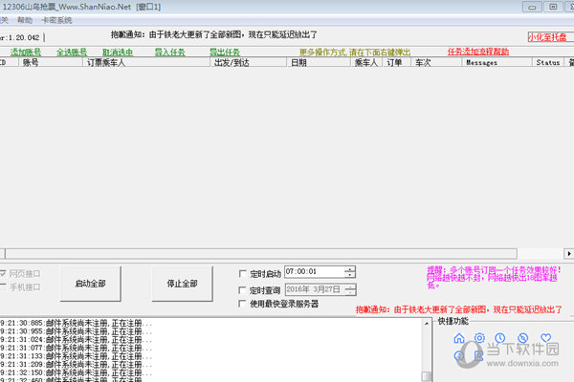Select the log line 9:21:30:885
Viewport: 574px width, 382px height.
[76, 323]
